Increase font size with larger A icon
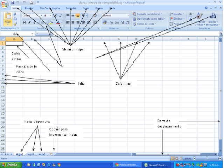224x168 pixels. pyautogui.click(x=55, y=15)
